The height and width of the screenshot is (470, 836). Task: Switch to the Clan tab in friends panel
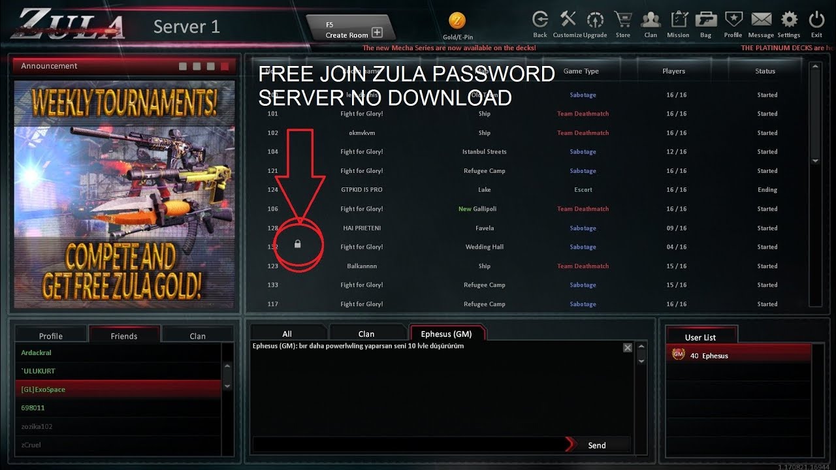point(198,336)
